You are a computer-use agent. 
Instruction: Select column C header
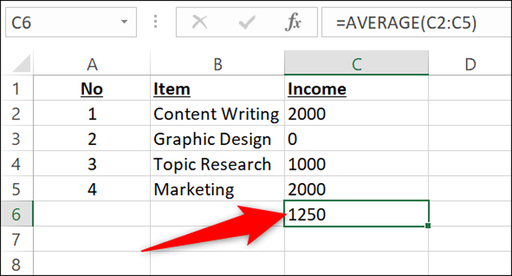(357, 64)
